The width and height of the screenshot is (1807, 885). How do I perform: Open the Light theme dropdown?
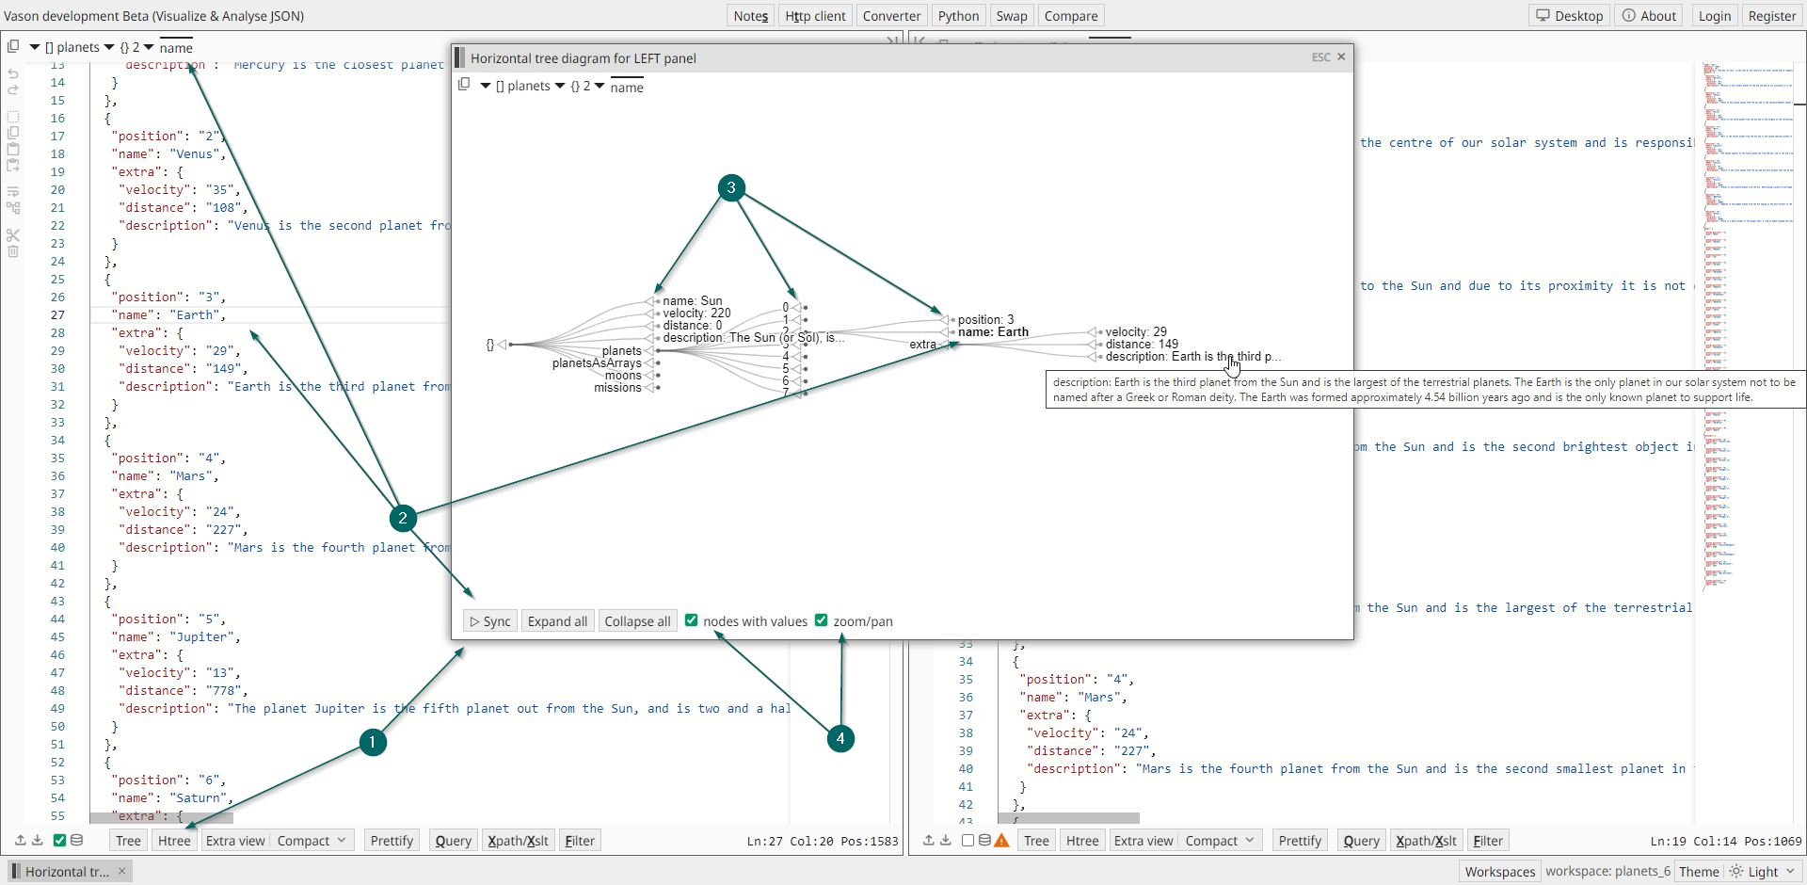[x=1763, y=872]
